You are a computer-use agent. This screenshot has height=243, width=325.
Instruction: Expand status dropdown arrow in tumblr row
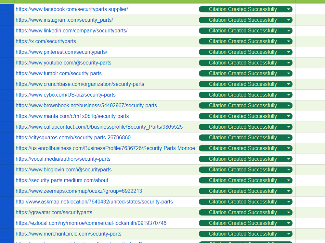(289, 74)
